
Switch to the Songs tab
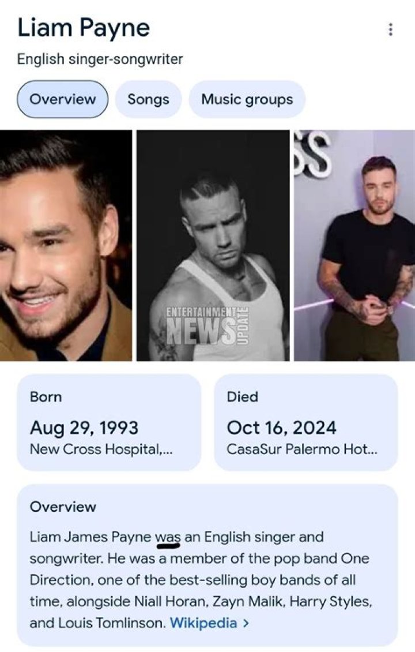pos(148,99)
